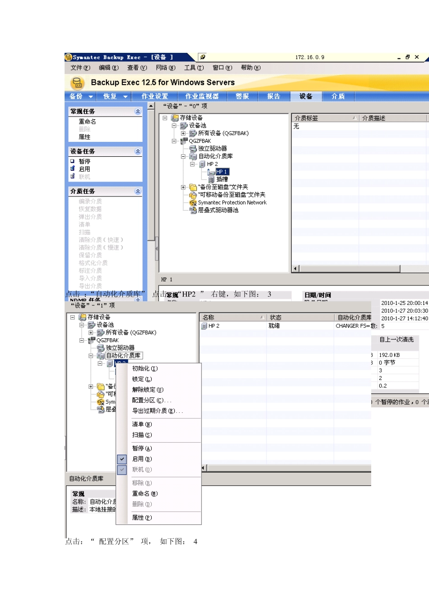The image size is (429, 607).
Task: Toggle checked 启用(E) in the context menu
Action: 122,459
